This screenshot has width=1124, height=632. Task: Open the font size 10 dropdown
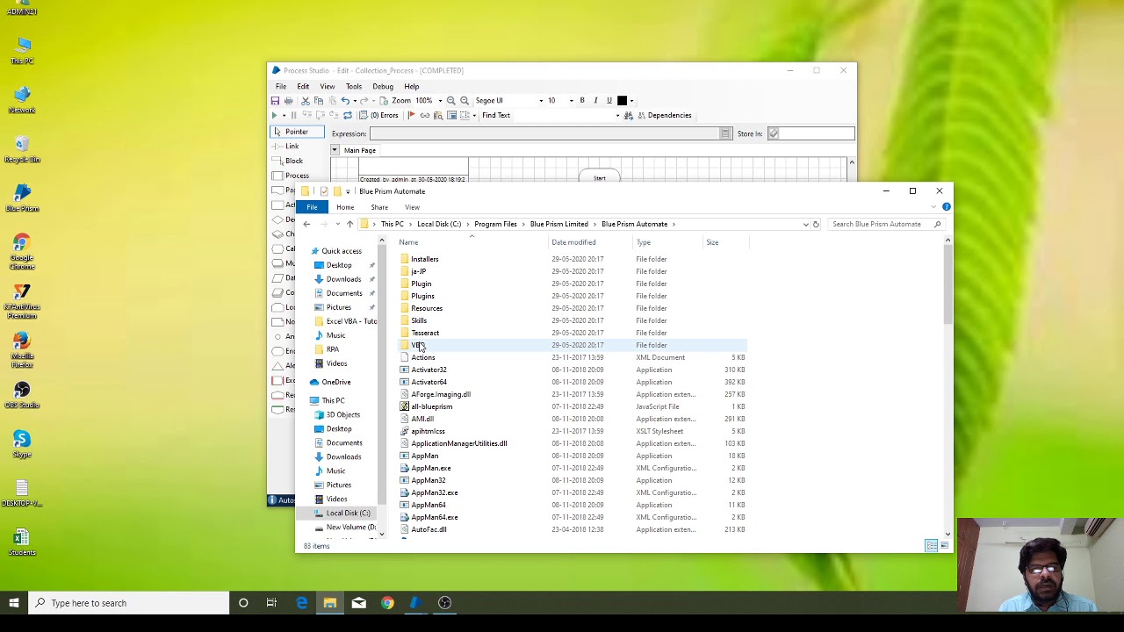pos(571,101)
